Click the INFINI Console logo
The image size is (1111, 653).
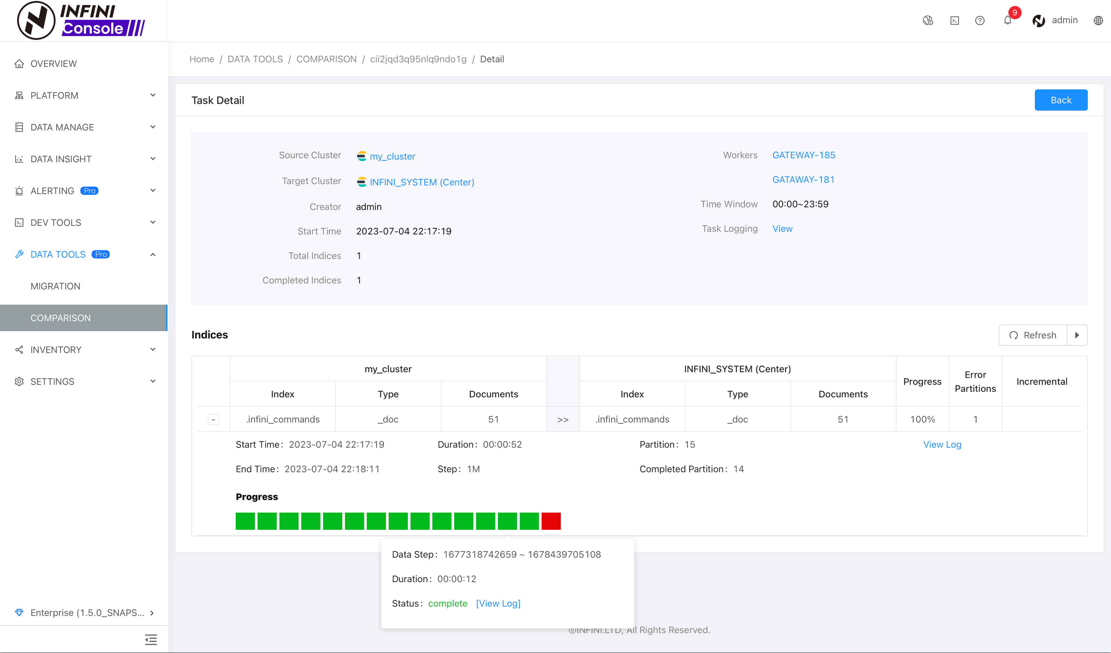coord(81,20)
